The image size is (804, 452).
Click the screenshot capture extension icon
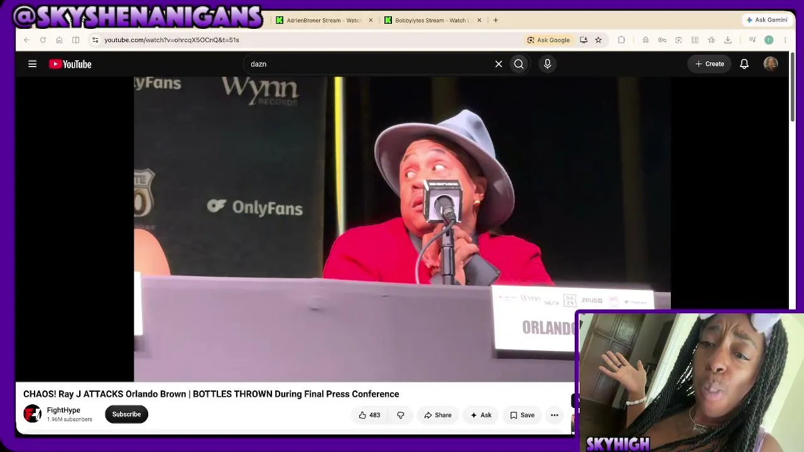click(678, 40)
